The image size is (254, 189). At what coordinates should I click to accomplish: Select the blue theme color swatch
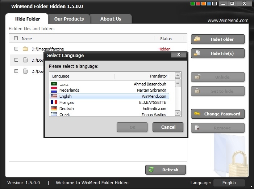click(x=209, y=4)
